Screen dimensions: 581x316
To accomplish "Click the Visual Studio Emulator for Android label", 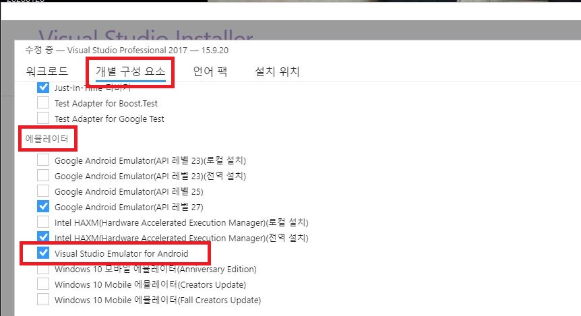I will click(x=121, y=253).
